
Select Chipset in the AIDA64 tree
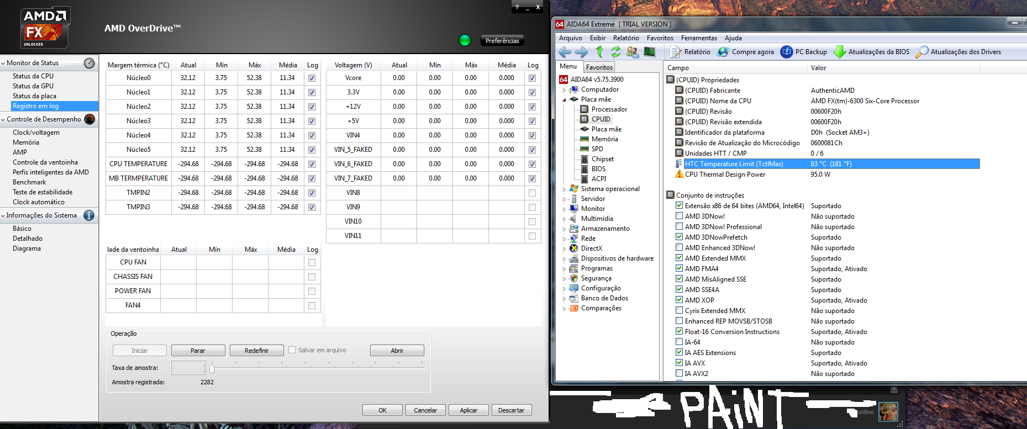(602, 159)
